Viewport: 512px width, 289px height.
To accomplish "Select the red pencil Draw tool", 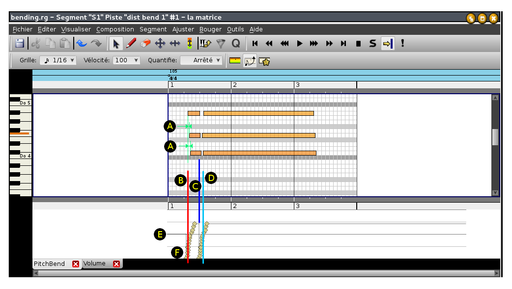I will point(131,43).
